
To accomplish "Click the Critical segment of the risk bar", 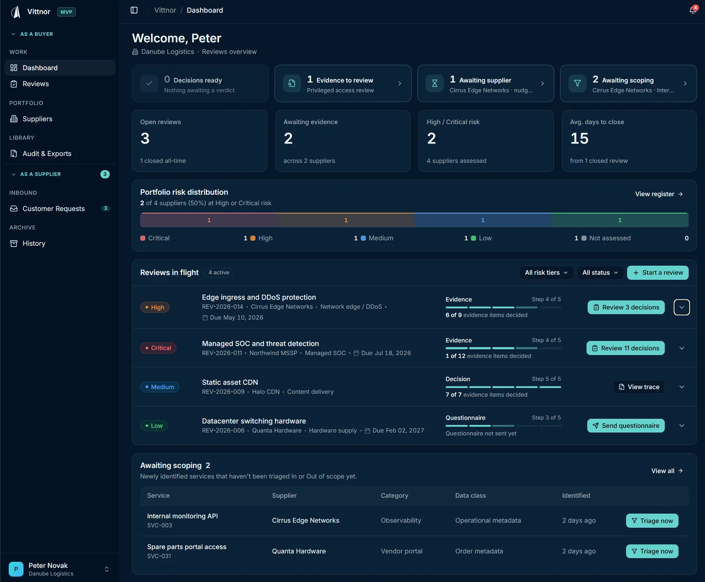I will pos(209,220).
